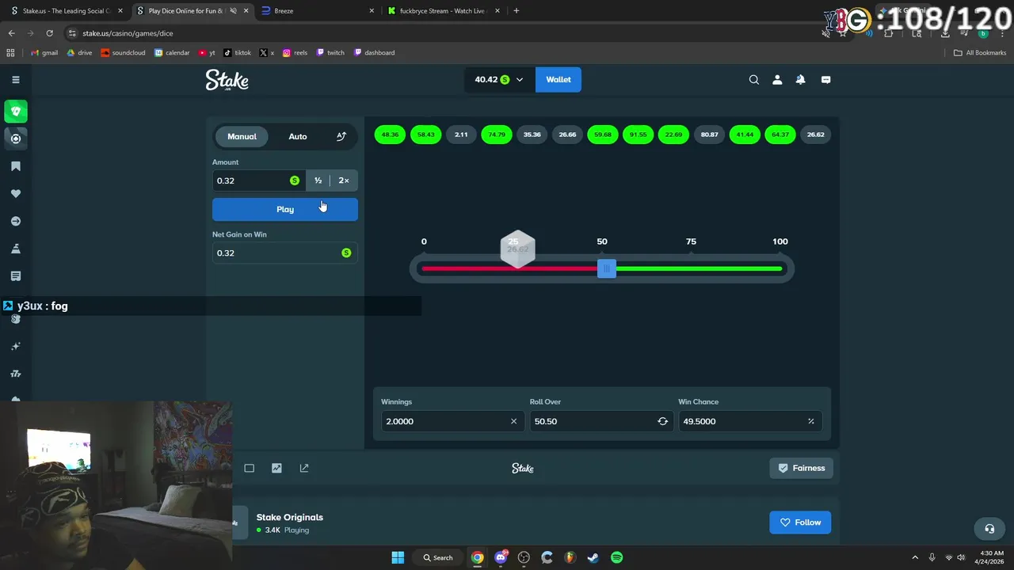Image resolution: width=1014 pixels, height=570 pixels.
Task: Open the green casino cards sidebar icon
Action: click(x=16, y=111)
